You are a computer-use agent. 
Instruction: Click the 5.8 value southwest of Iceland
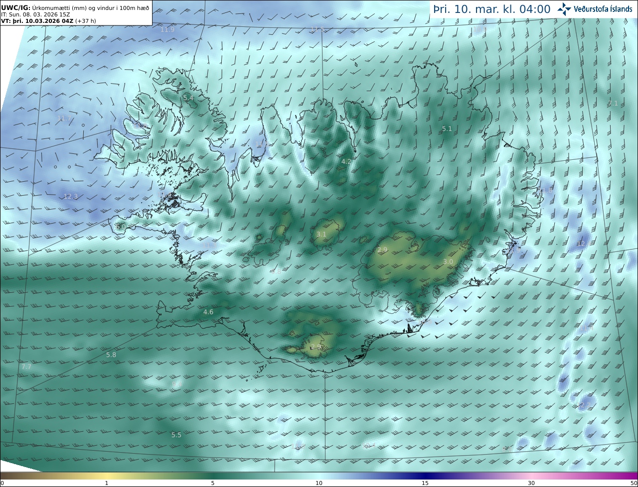111,355
